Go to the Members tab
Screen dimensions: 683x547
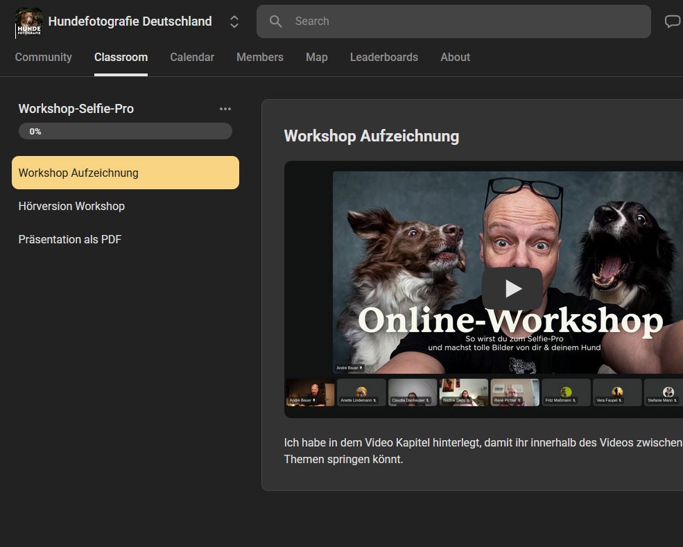(x=260, y=58)
